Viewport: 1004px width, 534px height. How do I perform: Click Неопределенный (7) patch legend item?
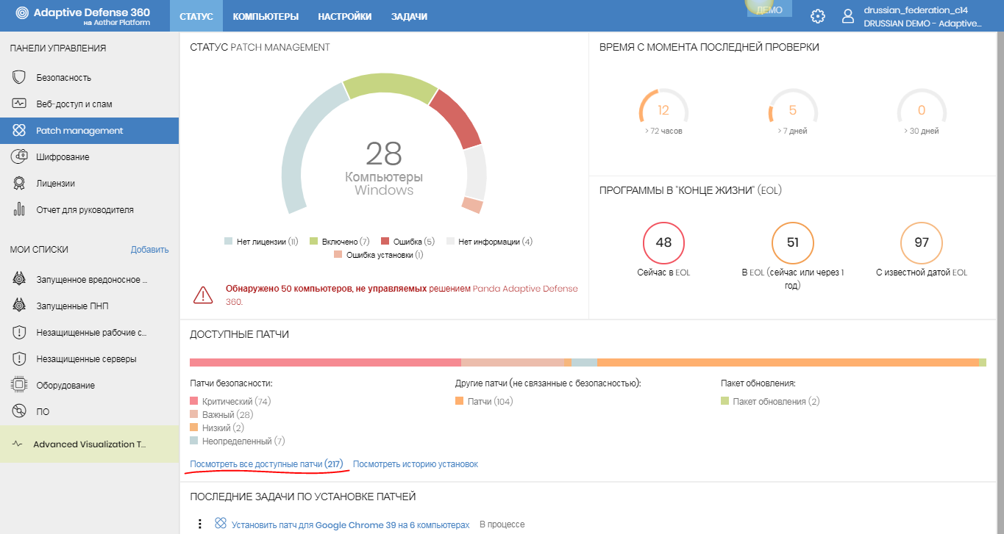click(x=237, y=441)
